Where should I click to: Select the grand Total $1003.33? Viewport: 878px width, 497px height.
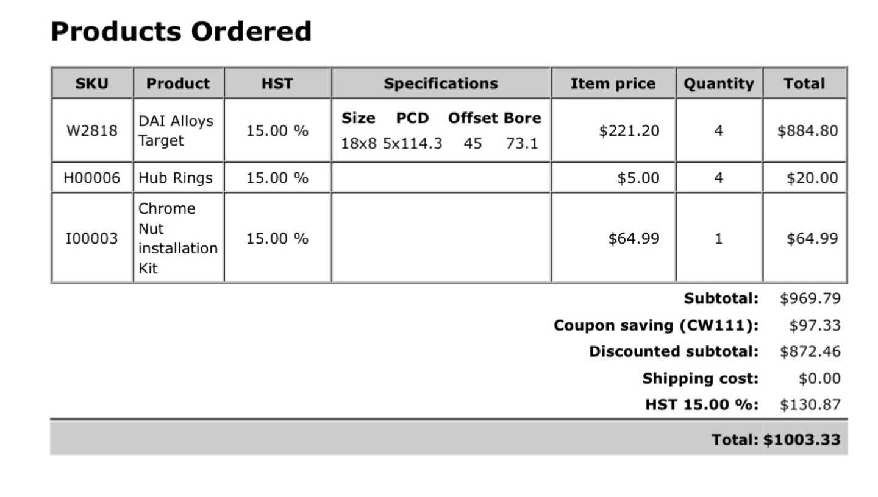[802, 439]
